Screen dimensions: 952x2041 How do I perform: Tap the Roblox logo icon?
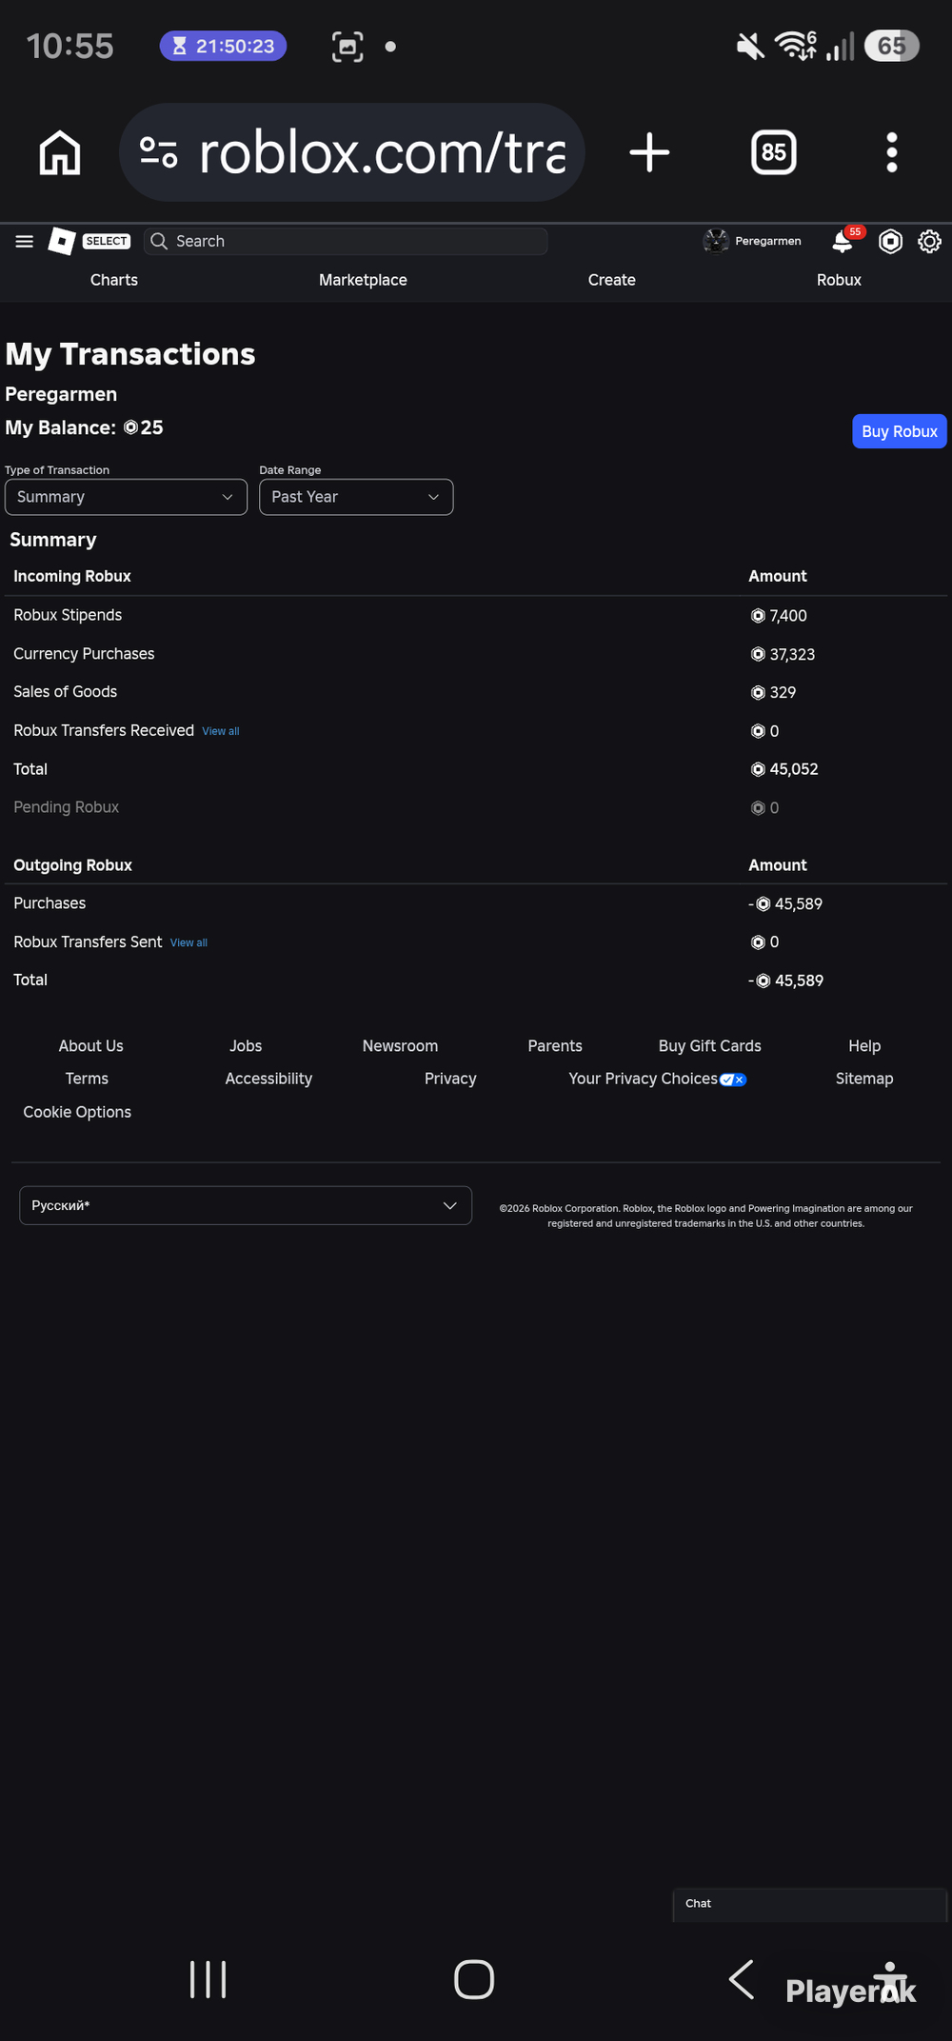click(62, 241)
